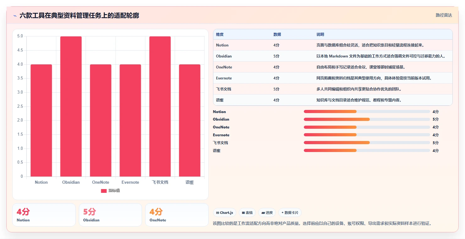Click the 飞书文档 label under the chart axis
465x239 pixels.
pyautogui.click(x=160, y=182)
